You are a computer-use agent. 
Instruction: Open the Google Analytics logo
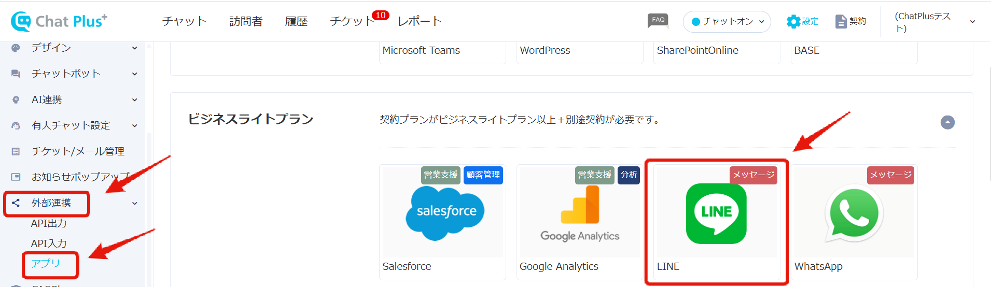(580, 214)
